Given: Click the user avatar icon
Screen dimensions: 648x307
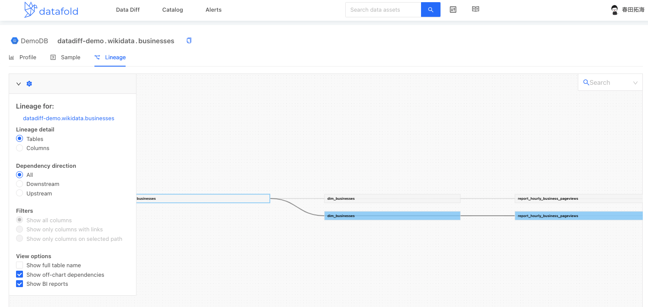Looking at the screenshot, I should click(x=614, y=10).
